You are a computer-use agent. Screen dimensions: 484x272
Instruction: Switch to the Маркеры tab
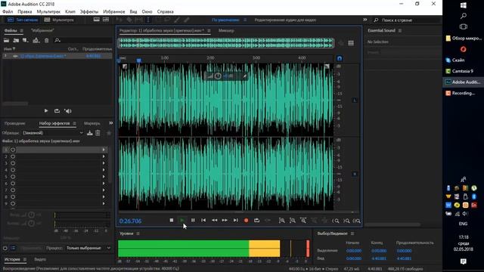point(92,123)
